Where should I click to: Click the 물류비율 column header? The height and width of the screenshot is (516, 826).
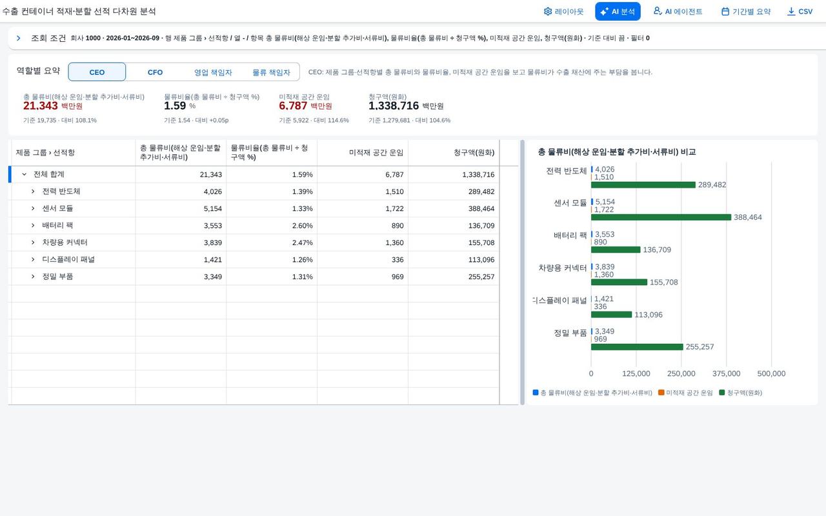tap(272, 153)
